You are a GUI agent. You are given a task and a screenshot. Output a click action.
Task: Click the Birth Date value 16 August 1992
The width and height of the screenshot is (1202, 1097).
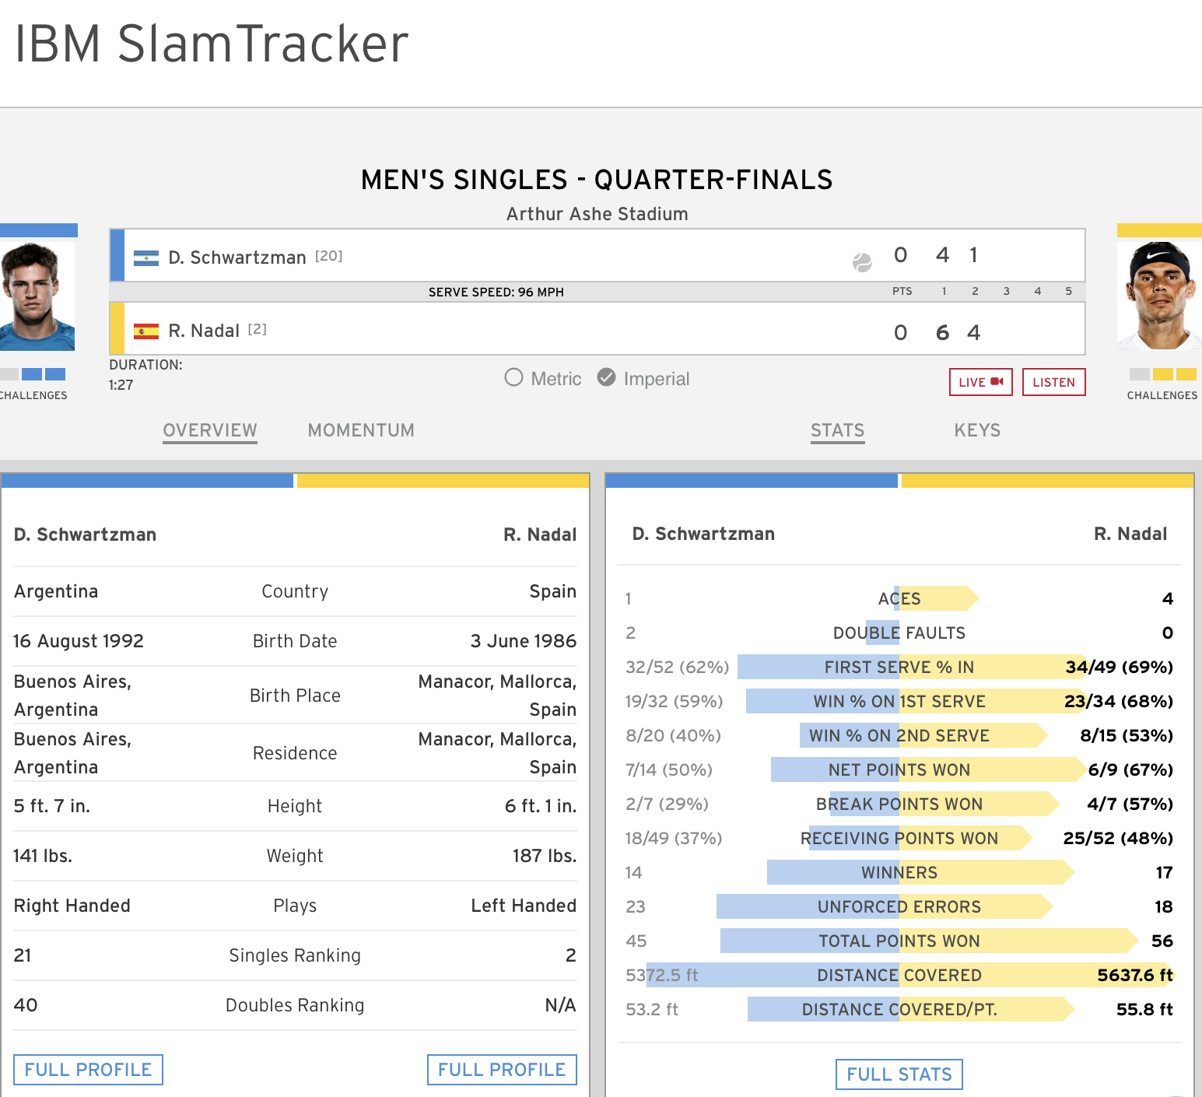click(x=79, y=641)
